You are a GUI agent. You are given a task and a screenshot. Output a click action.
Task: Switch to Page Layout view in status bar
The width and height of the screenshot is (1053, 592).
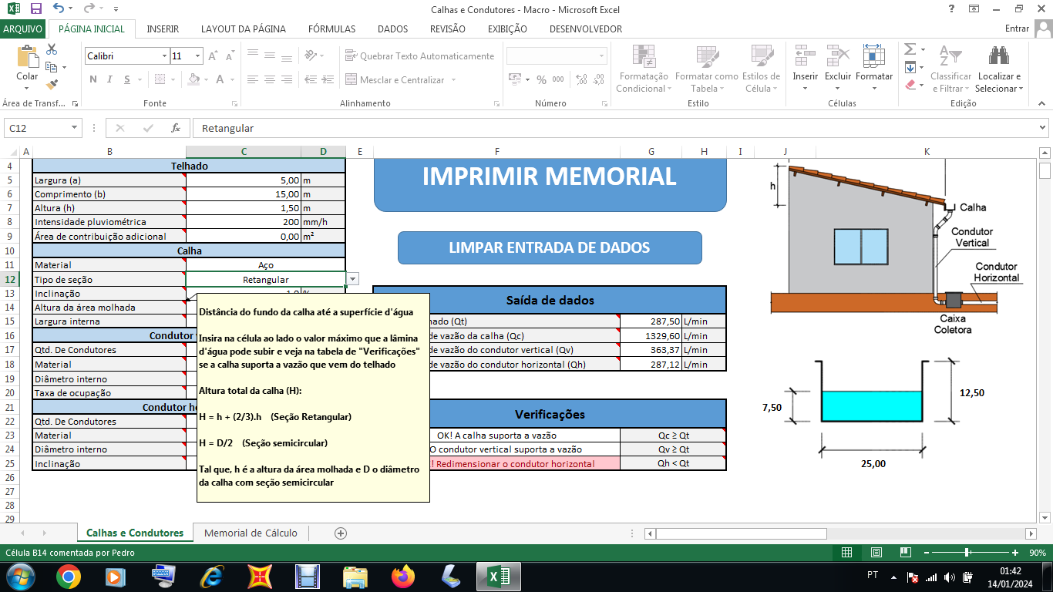point(876,553)
